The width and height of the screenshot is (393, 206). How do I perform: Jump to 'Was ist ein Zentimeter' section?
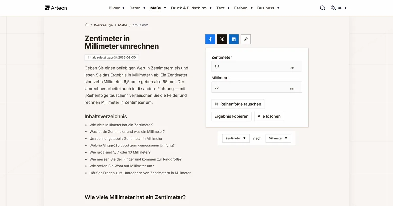pos(127,132)
